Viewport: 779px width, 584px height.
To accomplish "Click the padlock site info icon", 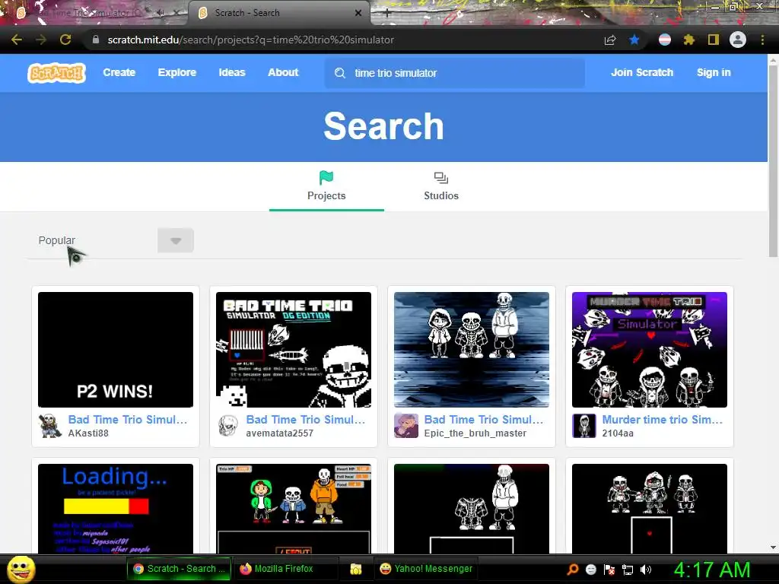I will (x=95, y=40).
